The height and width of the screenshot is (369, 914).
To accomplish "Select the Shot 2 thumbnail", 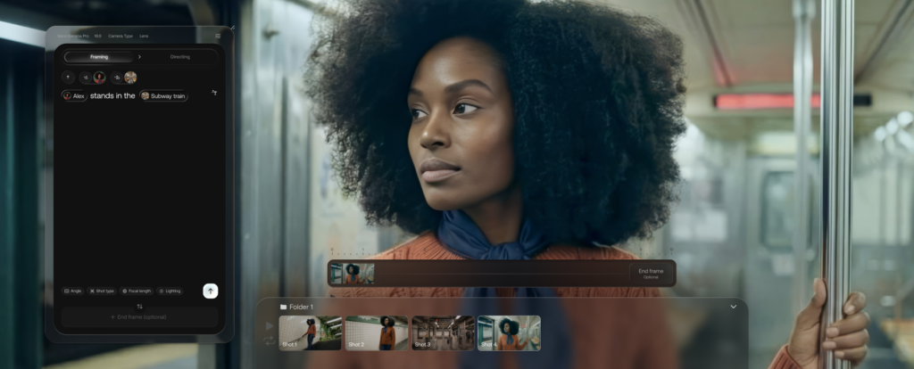I will coord(377,333).
